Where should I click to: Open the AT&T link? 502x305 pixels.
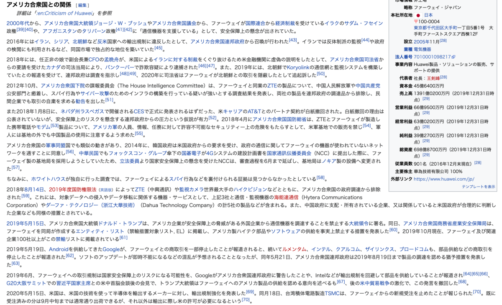pos(254,111)
